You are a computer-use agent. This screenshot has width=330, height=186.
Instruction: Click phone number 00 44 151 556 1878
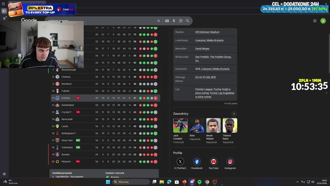[205, 77]
